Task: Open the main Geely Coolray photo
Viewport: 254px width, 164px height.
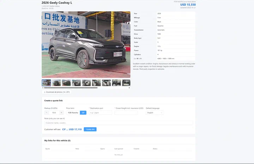Action: pos(86,45)
